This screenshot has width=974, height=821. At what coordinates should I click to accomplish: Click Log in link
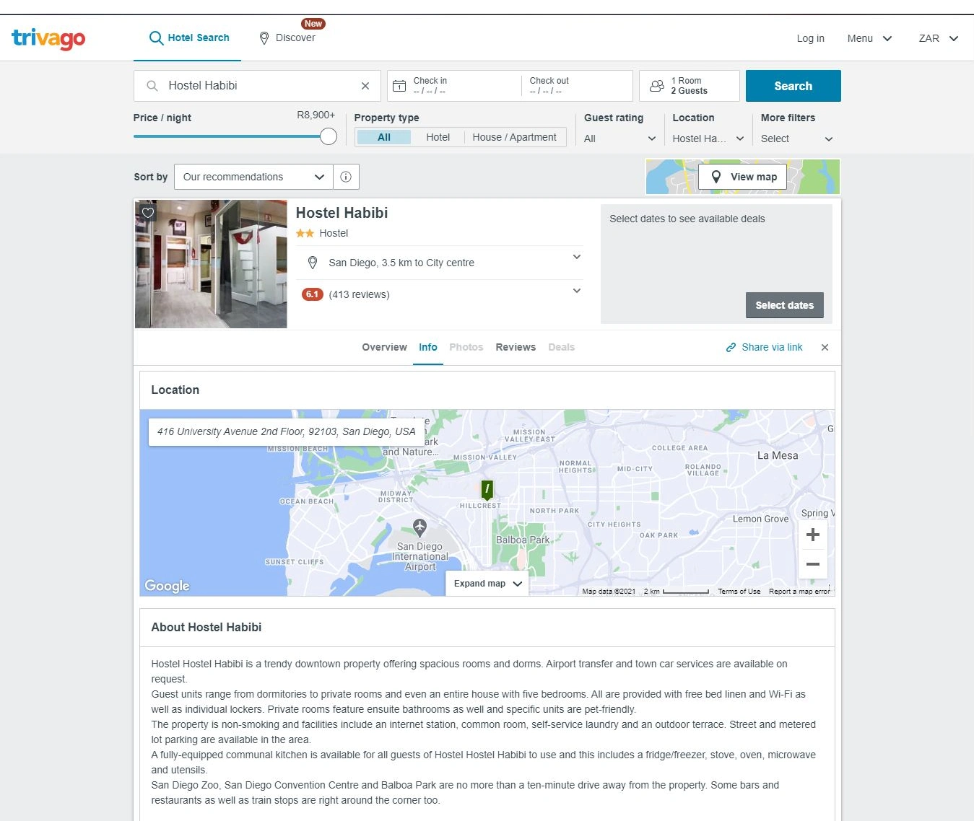tap(810, 38)
